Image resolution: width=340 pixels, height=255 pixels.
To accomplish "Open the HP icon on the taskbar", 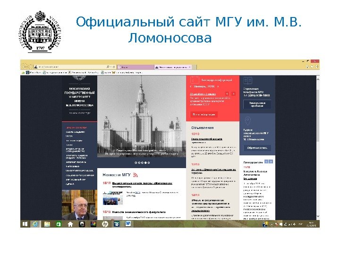I will pos(105,224).
